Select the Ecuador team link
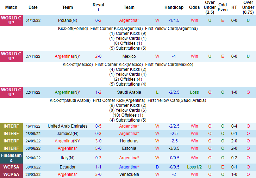This screenshot has width=256, height=178. tap(68, 167)
